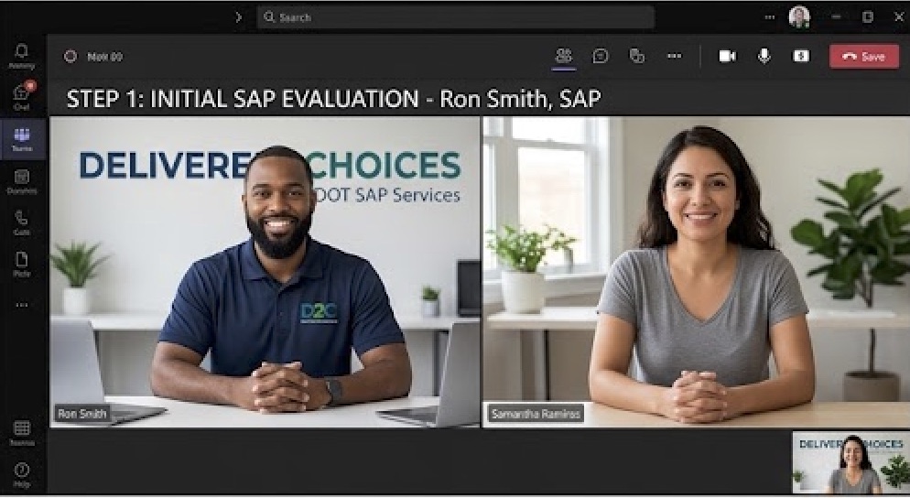
Task: Open the meeting chat bubble
Action: [600, 57]
